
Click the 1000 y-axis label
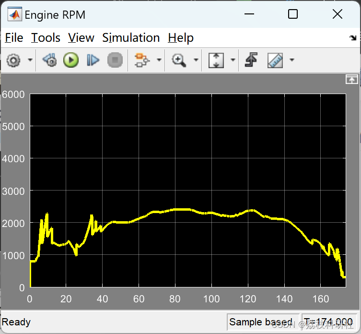(13, 256)
